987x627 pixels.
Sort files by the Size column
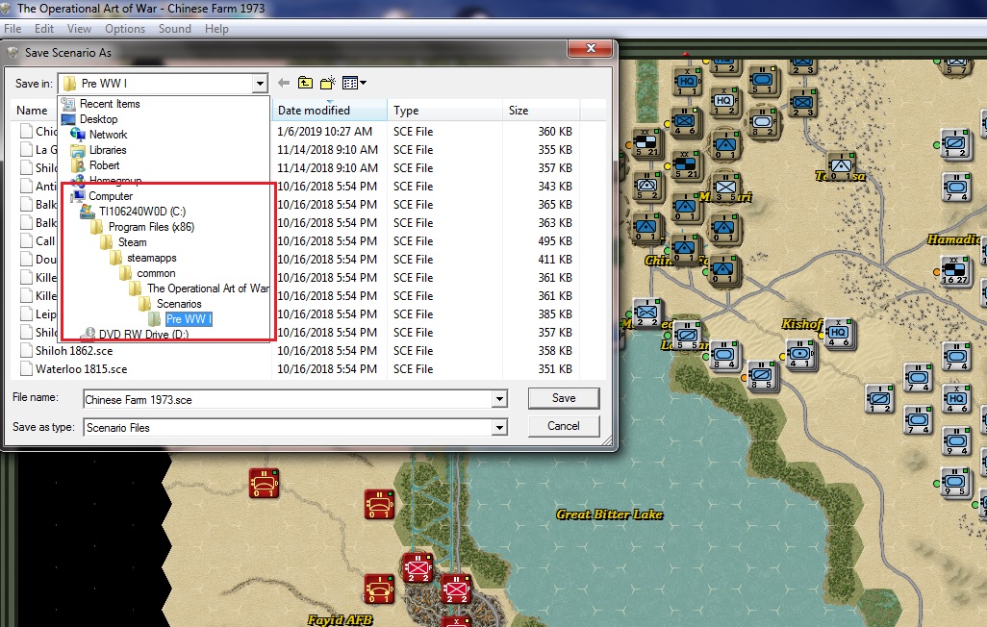(x=542, y=111)
